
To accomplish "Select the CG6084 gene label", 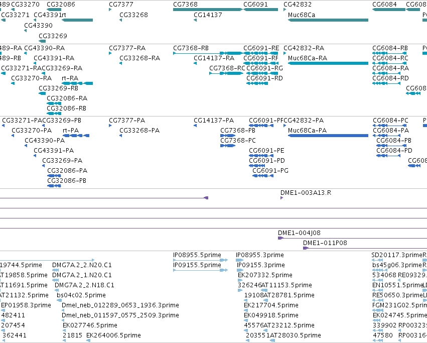I will click(x=384, y=5).
